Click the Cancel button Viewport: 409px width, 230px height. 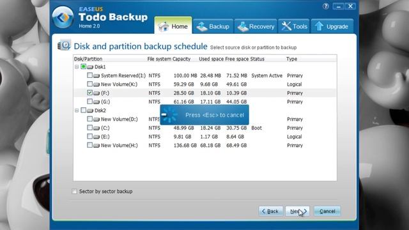[x=327, y=211]
